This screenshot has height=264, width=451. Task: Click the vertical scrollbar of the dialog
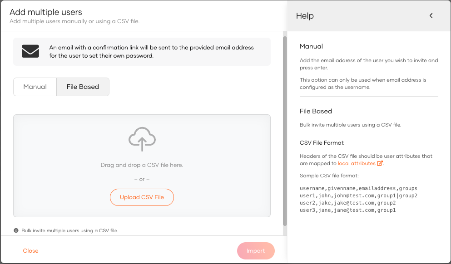[285, 131]
